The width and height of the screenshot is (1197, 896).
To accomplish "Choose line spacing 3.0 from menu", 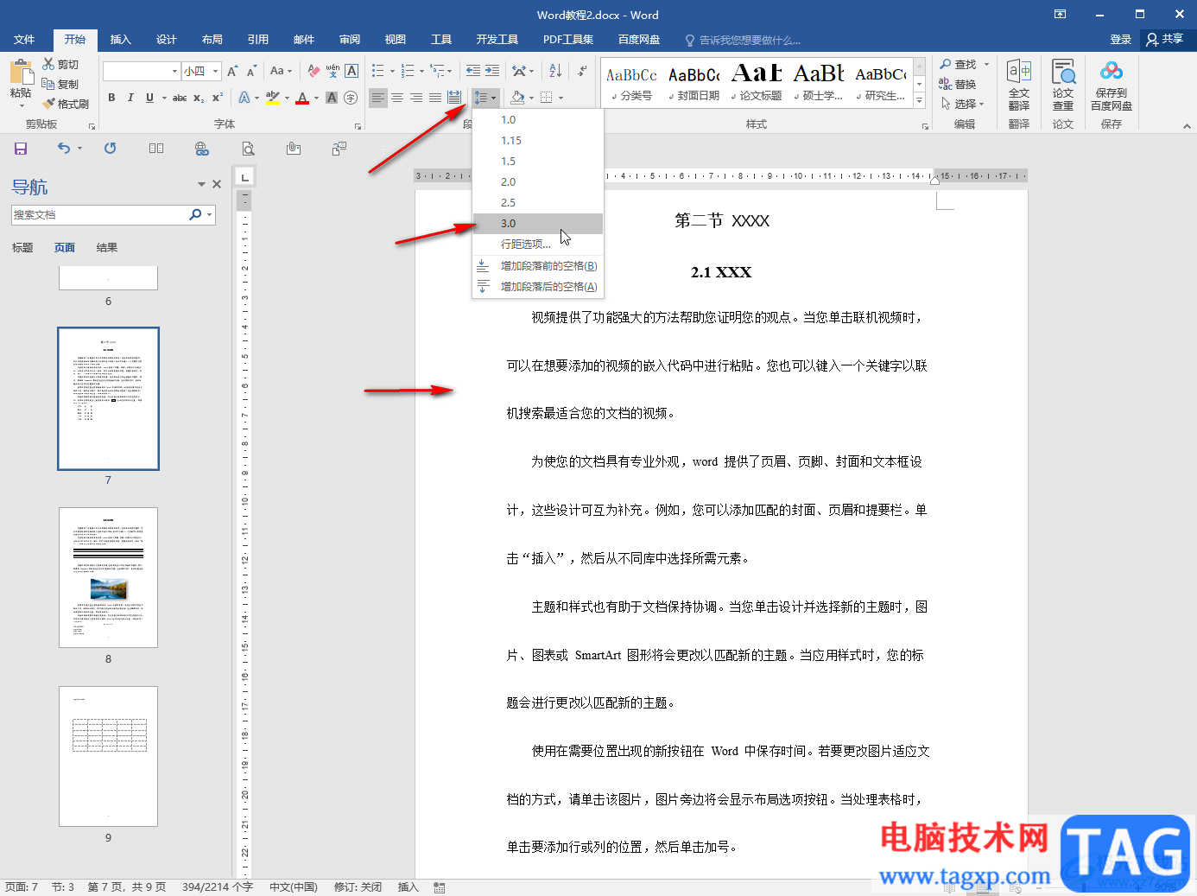I will [537, 224].
